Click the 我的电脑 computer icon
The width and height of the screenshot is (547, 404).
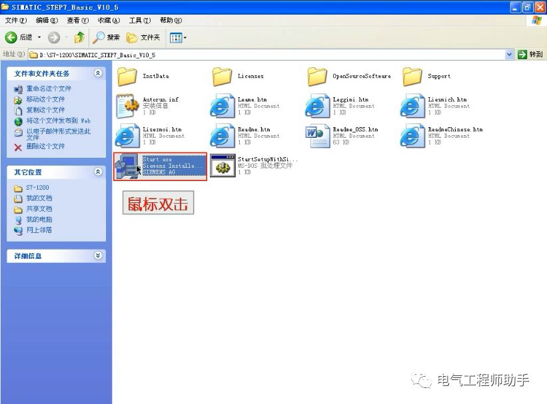click(18, 220)
